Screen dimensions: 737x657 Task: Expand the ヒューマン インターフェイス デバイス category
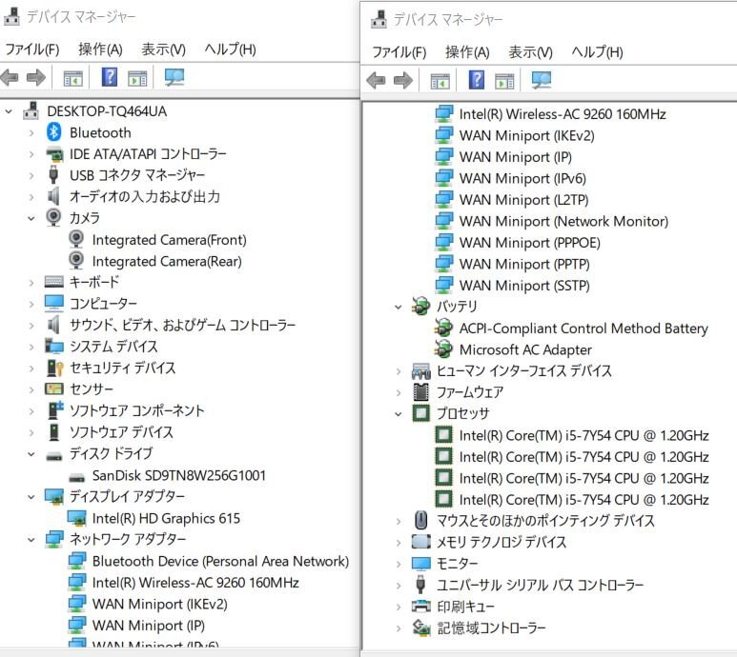[x=399, y=370]
